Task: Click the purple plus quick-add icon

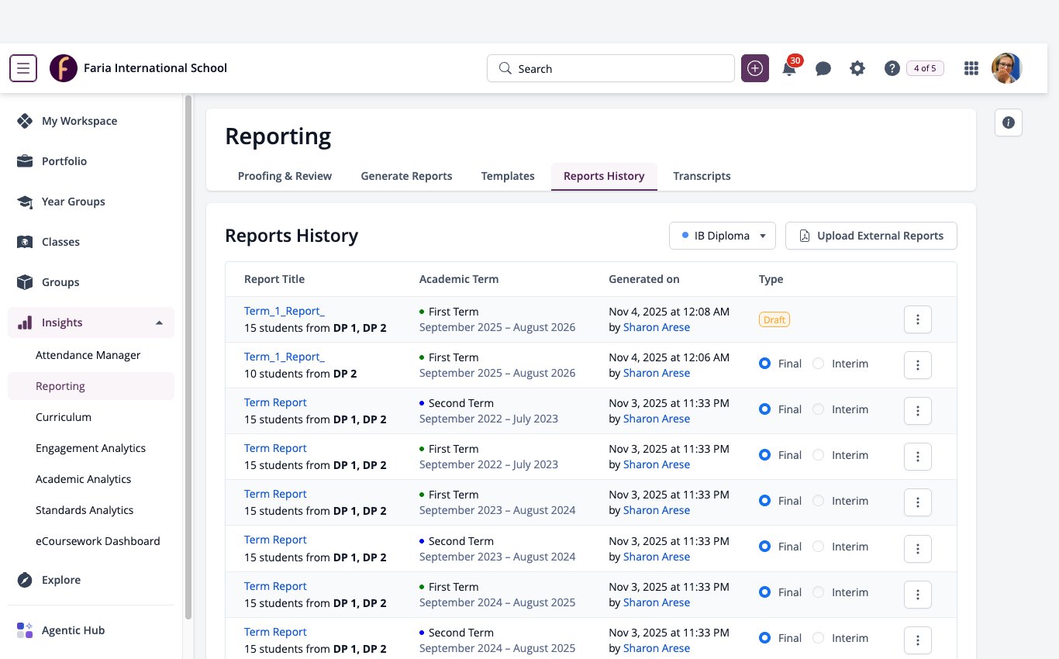Action: 755,68
